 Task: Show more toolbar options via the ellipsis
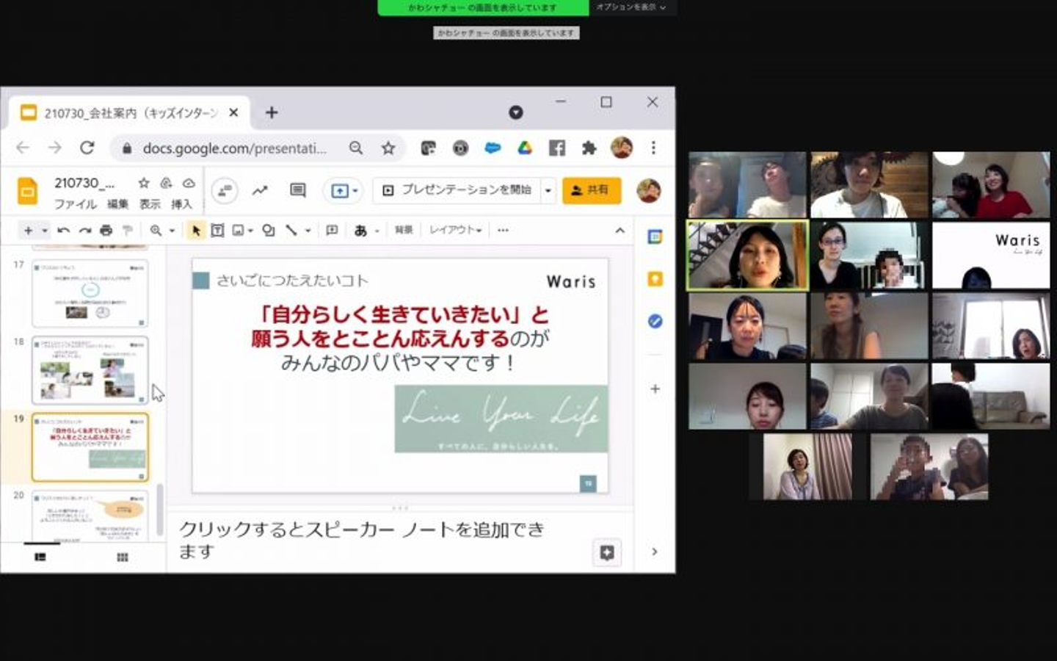point(503,231)
